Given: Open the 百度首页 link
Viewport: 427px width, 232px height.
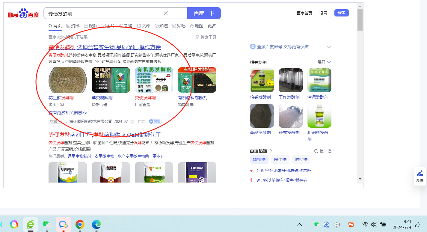Looking at the screenshot, I should point(304,13).
